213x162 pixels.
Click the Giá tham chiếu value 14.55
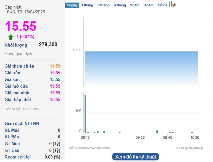click(55, 66)
